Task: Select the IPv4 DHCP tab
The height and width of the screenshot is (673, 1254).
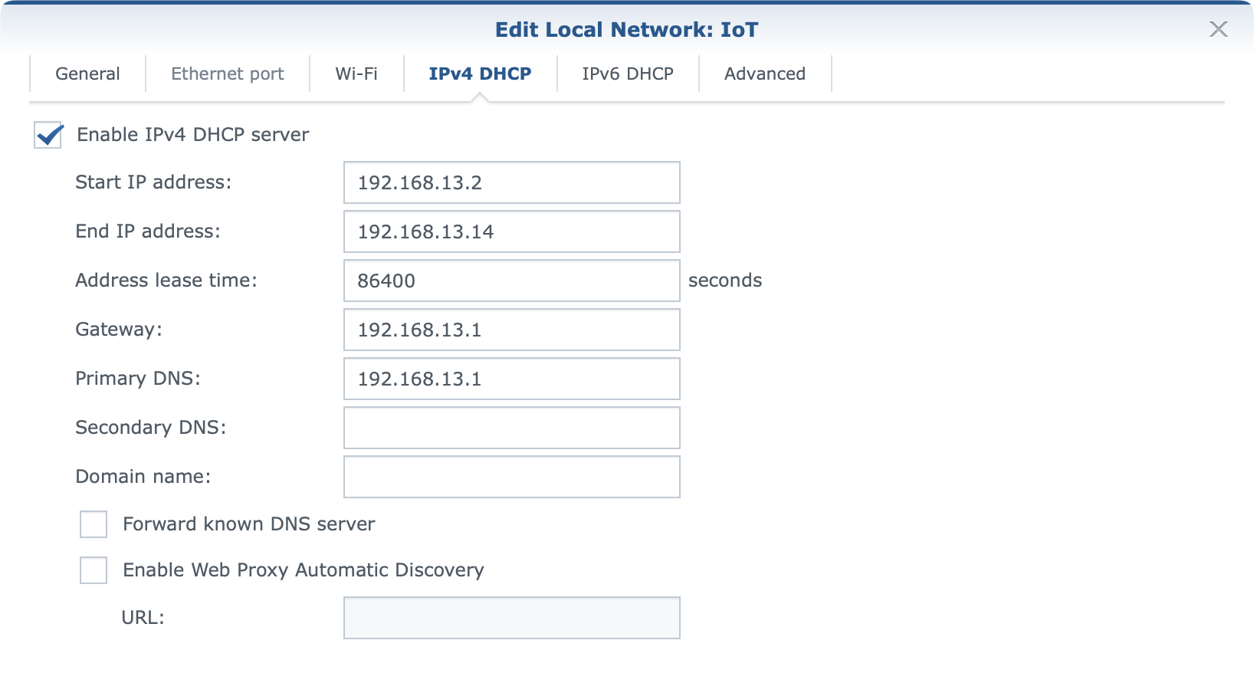Action: coord(480,74)
